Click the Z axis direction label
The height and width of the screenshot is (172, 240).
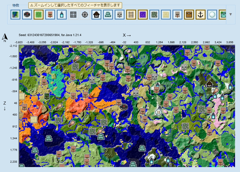(x=5, y=106)
